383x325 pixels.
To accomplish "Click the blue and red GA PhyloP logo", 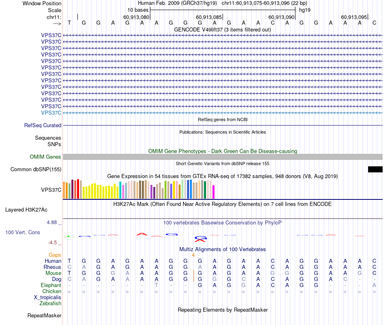I will 200,239.
